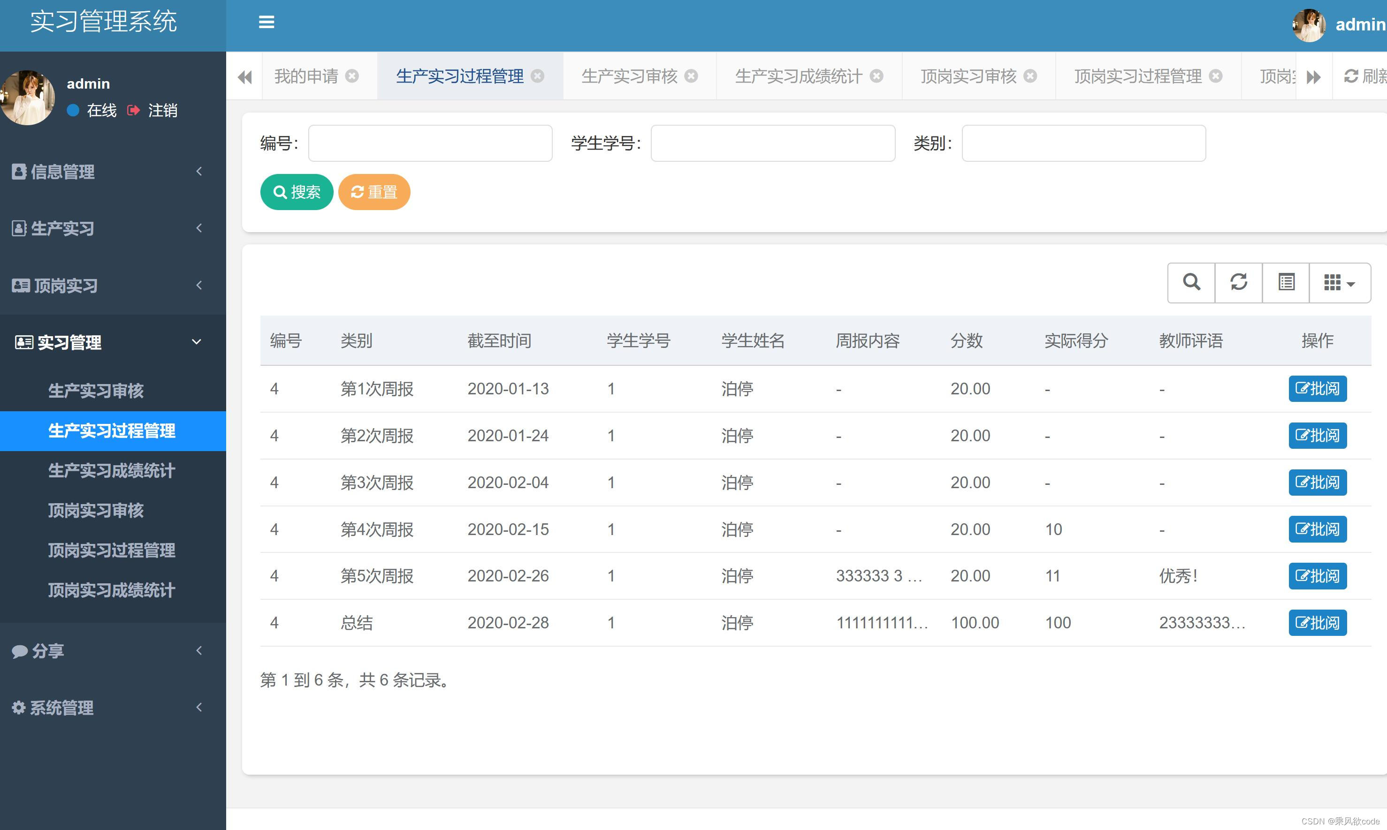The image size is (1387, 830).
Task: Click the 刷新 refresh icon at top right
Action: (1352, 76)
